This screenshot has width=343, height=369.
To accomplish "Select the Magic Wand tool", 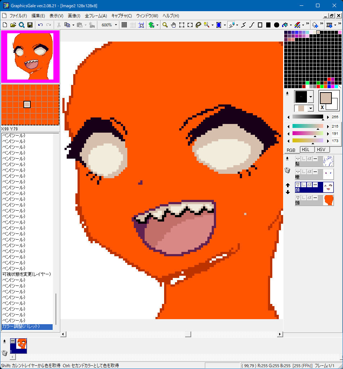I will click(207, 25).
